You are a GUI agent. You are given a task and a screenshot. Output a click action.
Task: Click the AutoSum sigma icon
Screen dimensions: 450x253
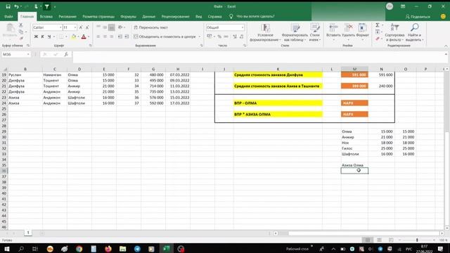378,25
